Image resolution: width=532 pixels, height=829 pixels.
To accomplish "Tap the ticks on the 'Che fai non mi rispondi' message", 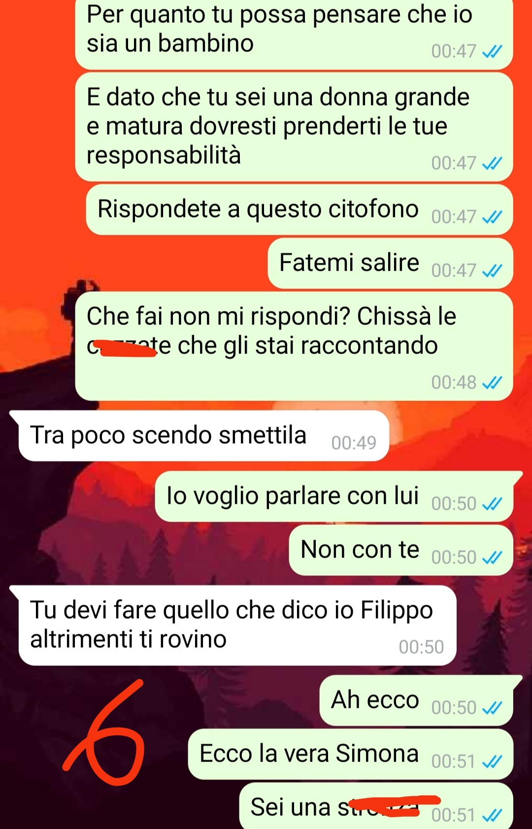I will tap(492, 382).
